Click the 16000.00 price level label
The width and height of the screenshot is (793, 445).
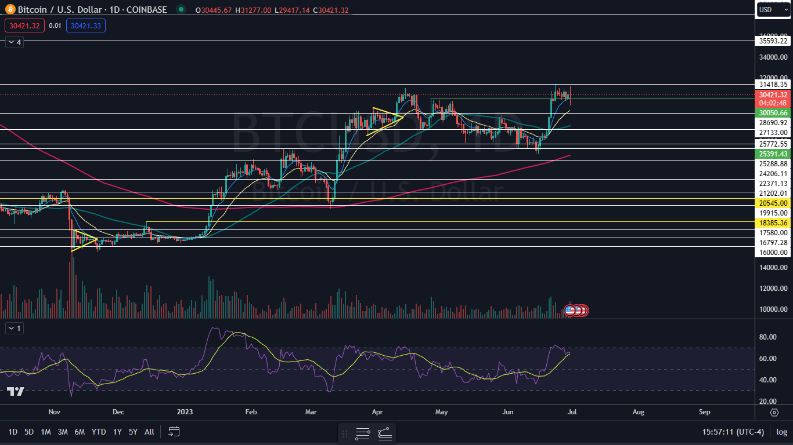pos(773,253)
